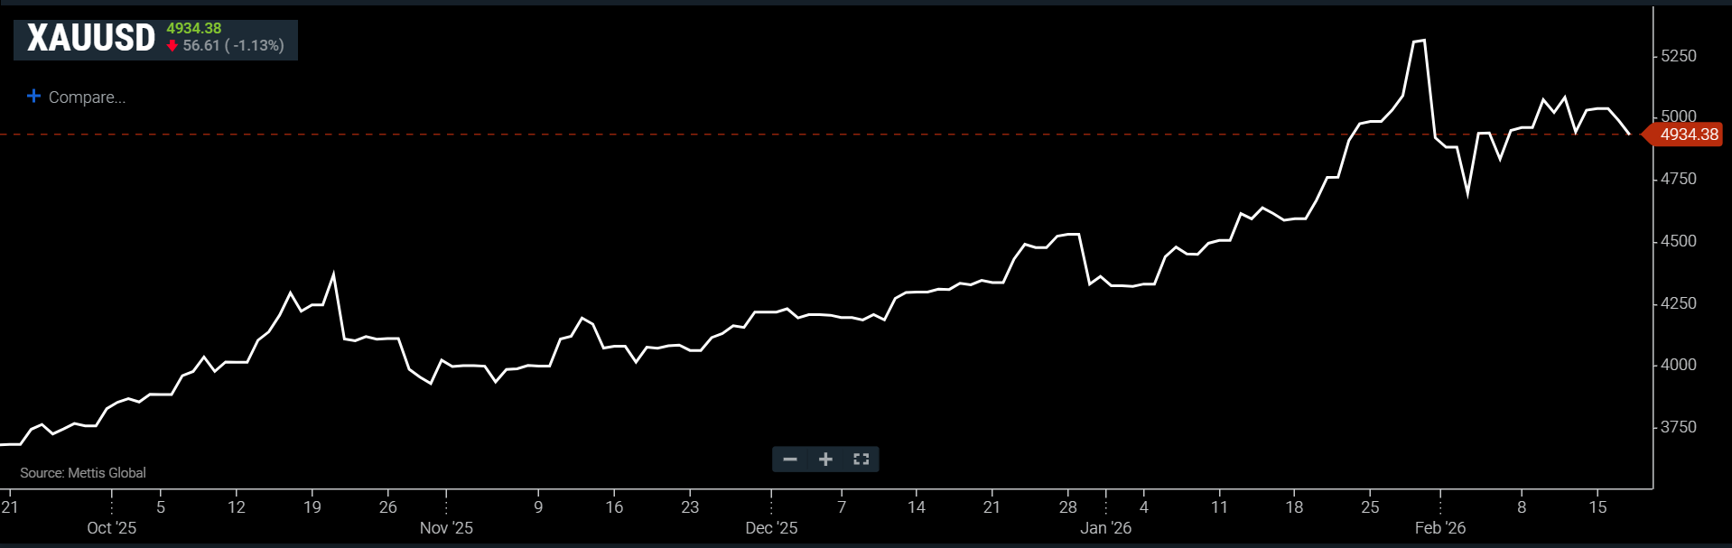Click the XAUUSD symbol title

[91, 38]
